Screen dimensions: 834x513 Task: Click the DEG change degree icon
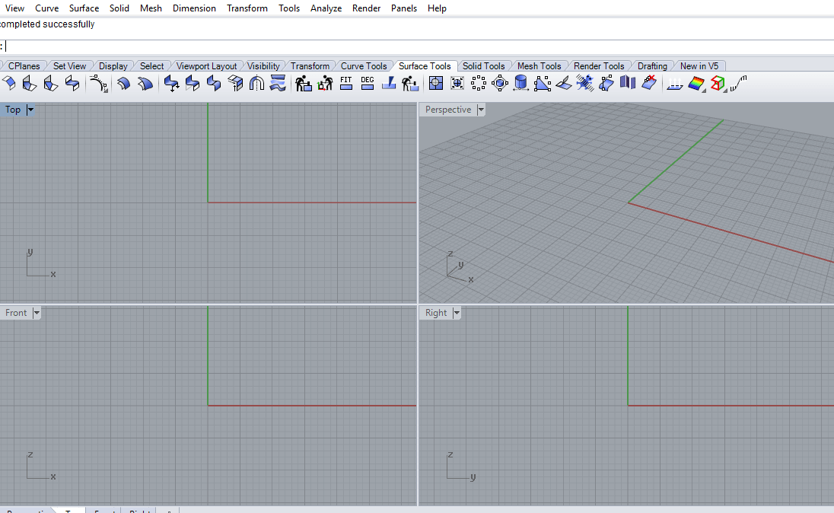[367, 83]
